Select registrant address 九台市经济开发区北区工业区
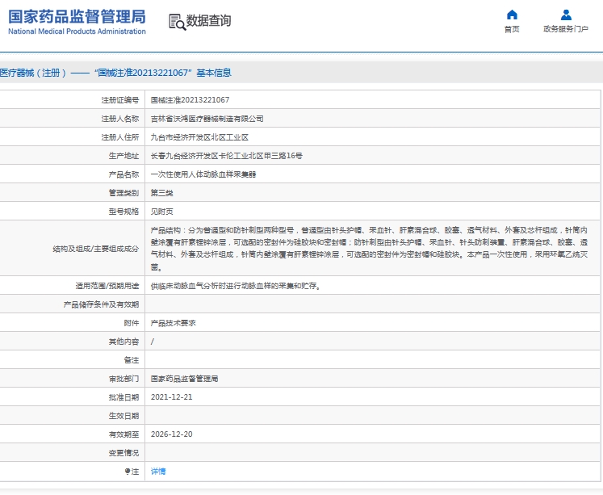 (x=199, y=137)
